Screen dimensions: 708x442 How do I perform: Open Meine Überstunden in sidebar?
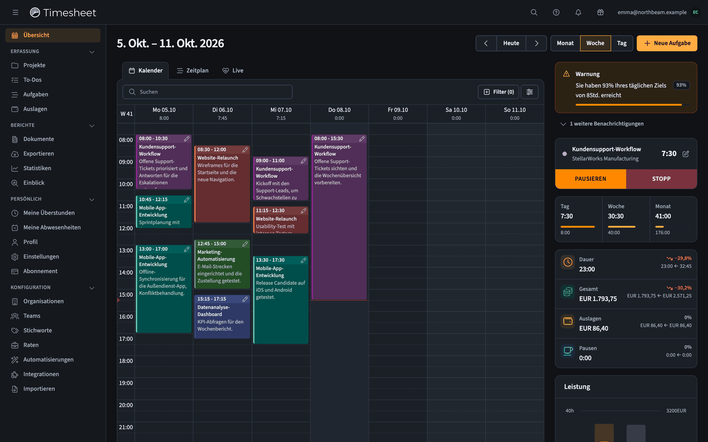(x=53, y=213)
